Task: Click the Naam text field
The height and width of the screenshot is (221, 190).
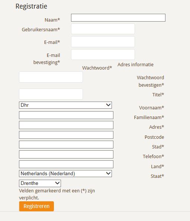Action: (x=118, y=17)
